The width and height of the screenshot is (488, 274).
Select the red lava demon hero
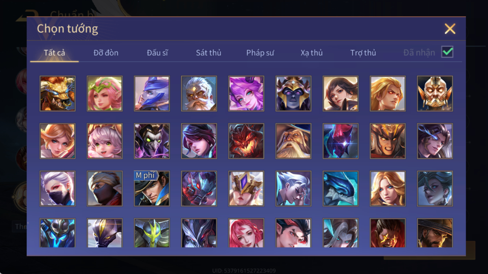(x=246, y=141)
